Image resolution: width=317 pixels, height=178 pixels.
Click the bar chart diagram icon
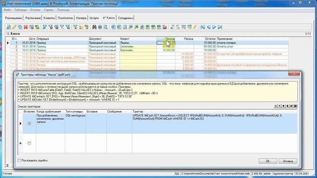point(164,27)
